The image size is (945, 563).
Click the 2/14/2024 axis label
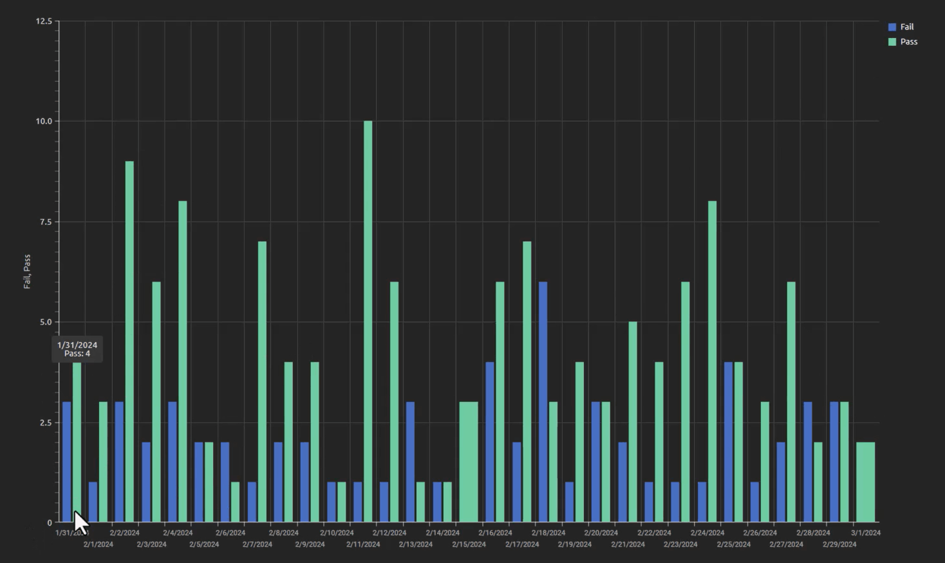click(x=442, y=532)
